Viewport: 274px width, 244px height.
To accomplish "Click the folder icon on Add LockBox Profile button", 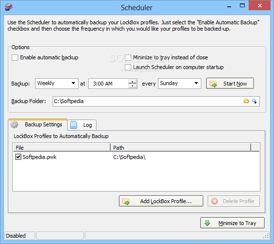I will (x=126, y=202).
